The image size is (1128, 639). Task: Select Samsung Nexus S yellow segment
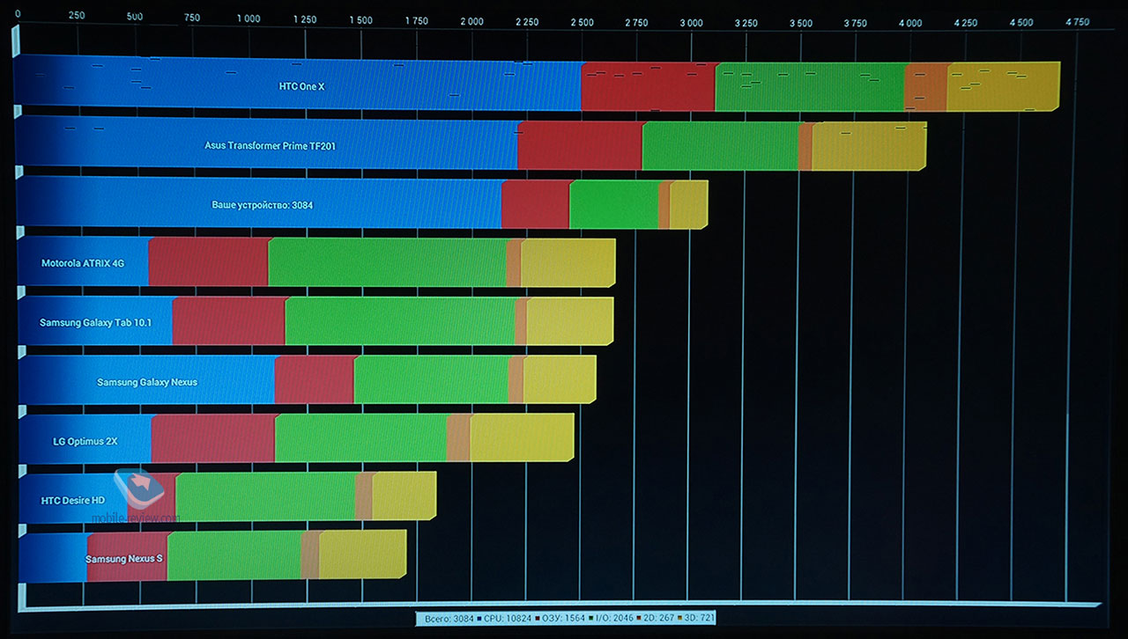point(362,555)
